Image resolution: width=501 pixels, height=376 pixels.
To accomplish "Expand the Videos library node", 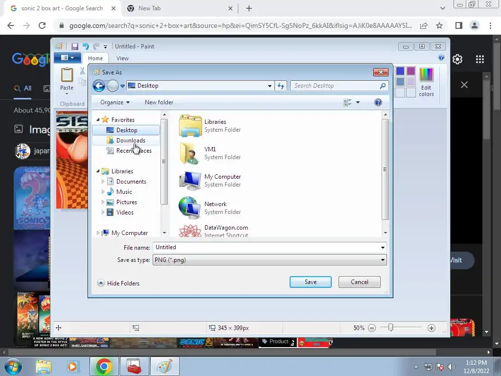I will 103,212.
